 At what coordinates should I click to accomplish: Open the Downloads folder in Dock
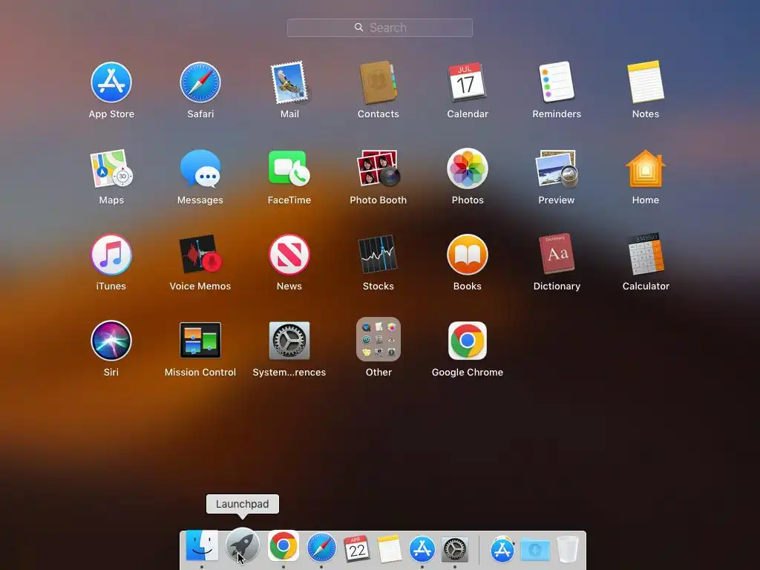[x=535, y=550]
